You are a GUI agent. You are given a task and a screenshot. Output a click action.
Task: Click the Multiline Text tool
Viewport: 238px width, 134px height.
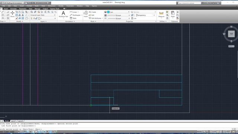tap(63, 14)
